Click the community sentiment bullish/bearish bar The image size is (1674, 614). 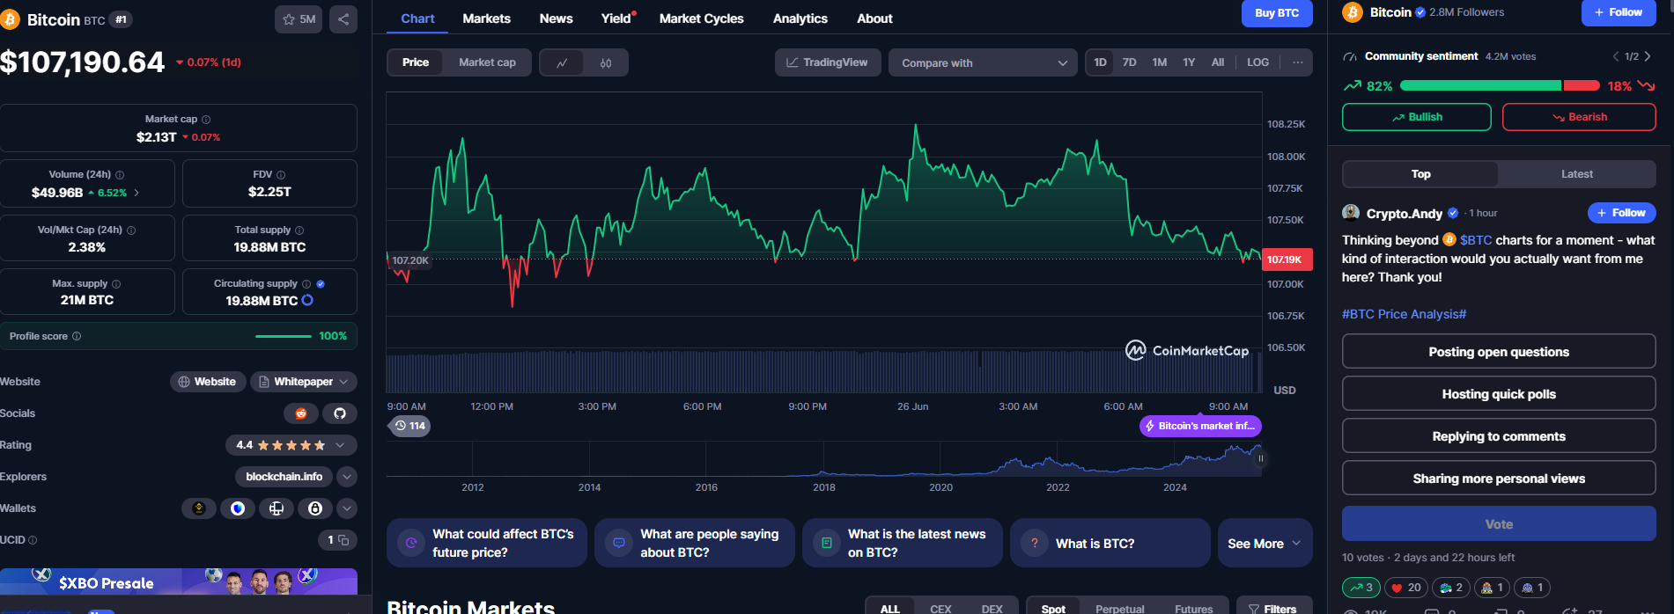(x=1500, y=85)
